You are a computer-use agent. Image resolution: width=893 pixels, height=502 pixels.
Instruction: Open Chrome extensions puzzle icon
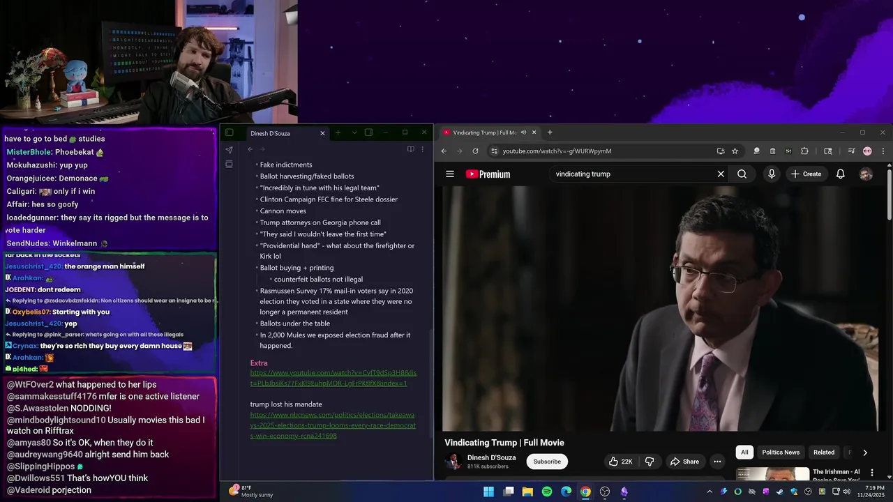click(804, 151)
